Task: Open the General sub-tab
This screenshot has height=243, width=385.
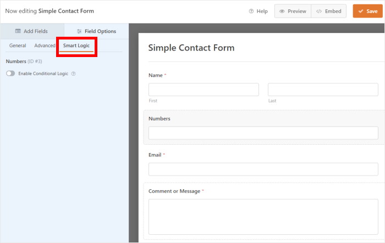Action: (18, 46)
